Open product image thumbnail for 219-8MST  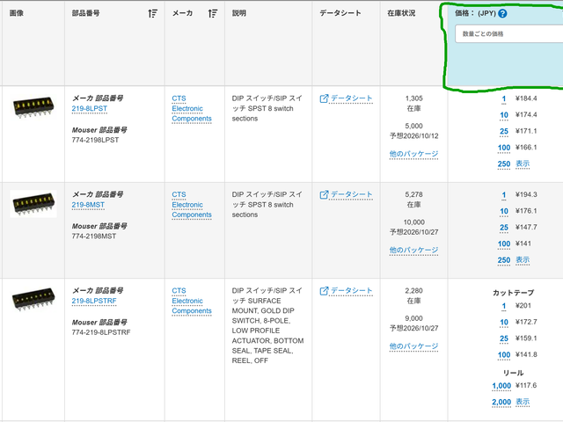tap(33, 204)
